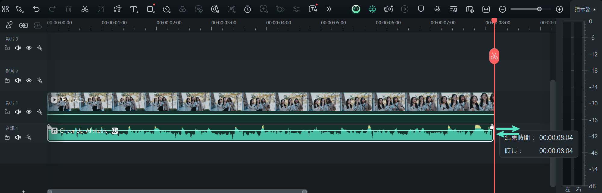Image resolution: width=602 pixels, height=193 pixels.
Task: Undo the last edit
Action: 36,9
